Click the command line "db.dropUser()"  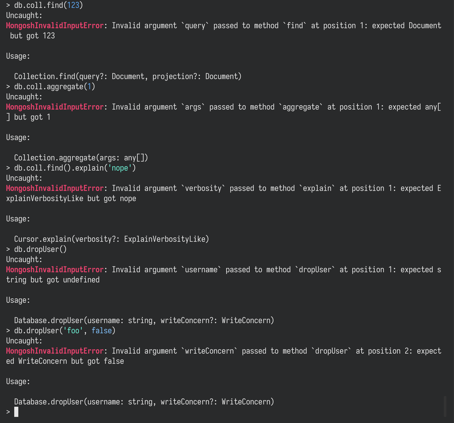click(x=40, y=249)
